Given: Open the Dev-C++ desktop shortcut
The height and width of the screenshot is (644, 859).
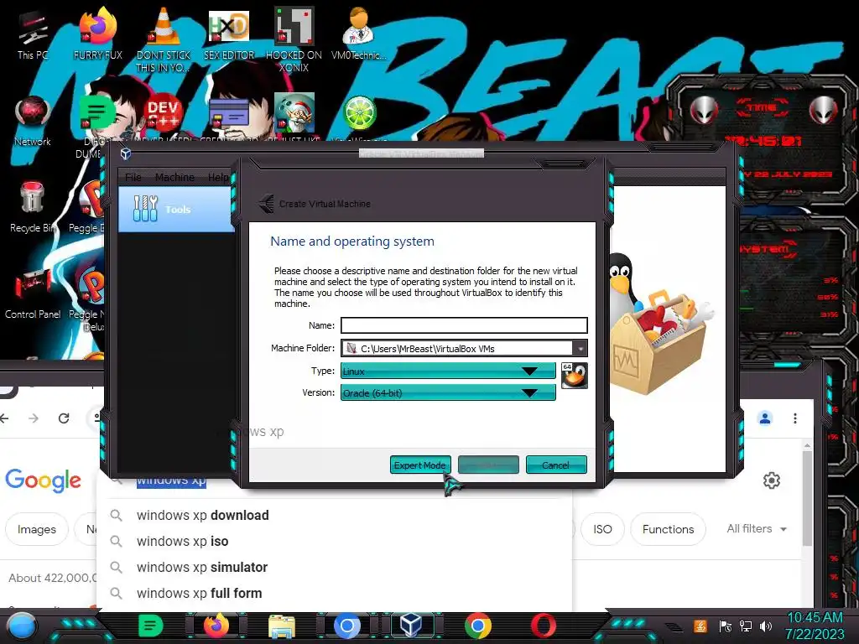Looking at the screenshot, I should point(164,113).
